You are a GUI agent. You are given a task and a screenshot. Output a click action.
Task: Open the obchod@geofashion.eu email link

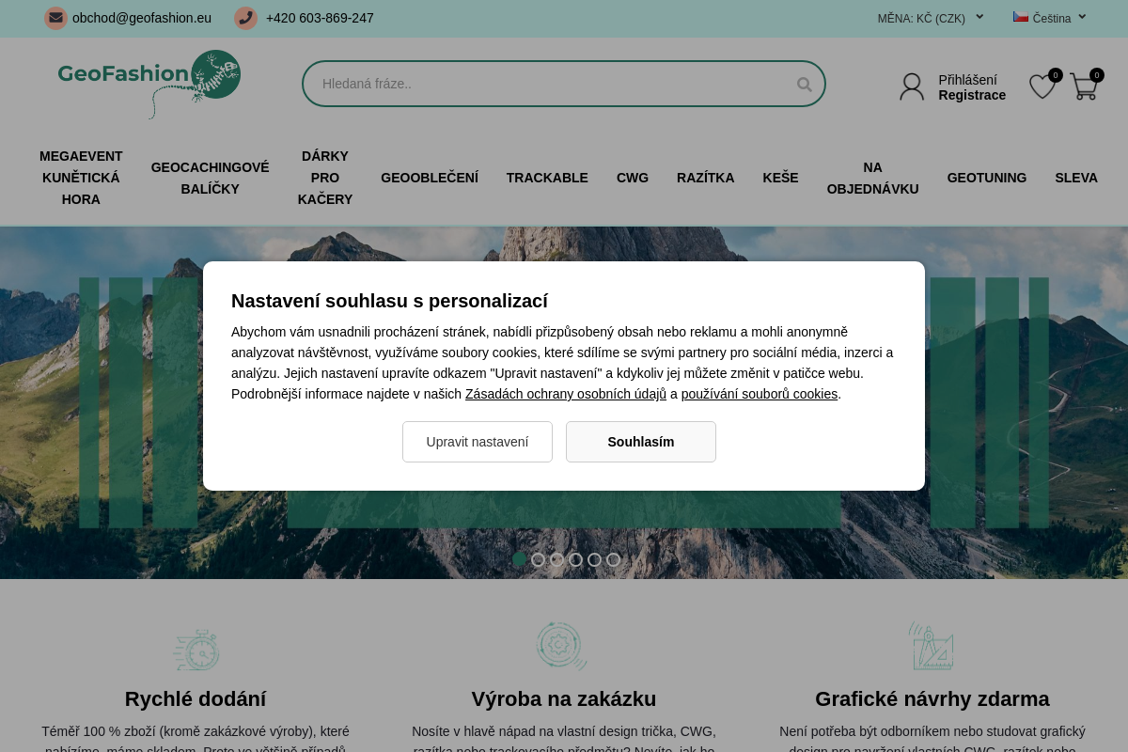tap(142, 18)
